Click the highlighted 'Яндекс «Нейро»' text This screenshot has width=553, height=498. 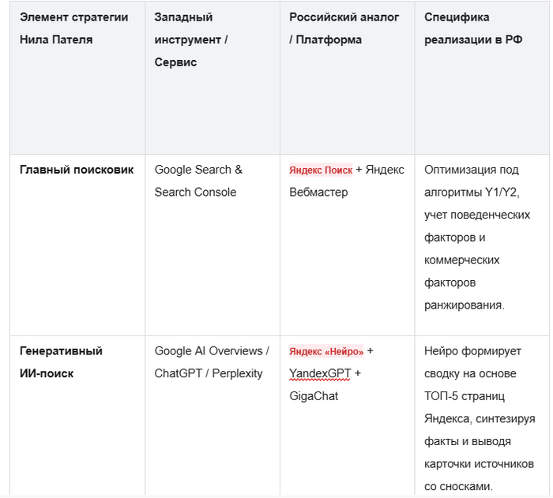(x=326, y=351)
